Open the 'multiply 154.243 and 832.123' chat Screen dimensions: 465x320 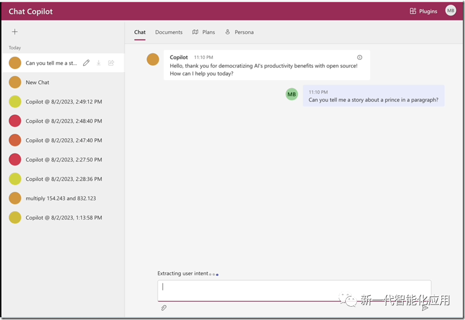point(63,198)
